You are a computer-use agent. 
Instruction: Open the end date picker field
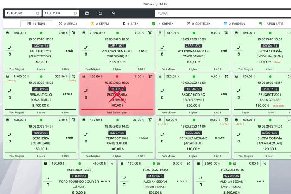click(x=60, y=13)
